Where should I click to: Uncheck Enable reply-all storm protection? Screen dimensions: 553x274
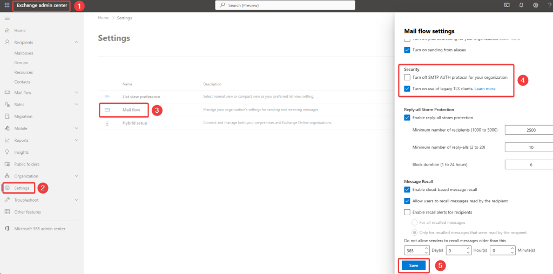click(x=407, y=118)
